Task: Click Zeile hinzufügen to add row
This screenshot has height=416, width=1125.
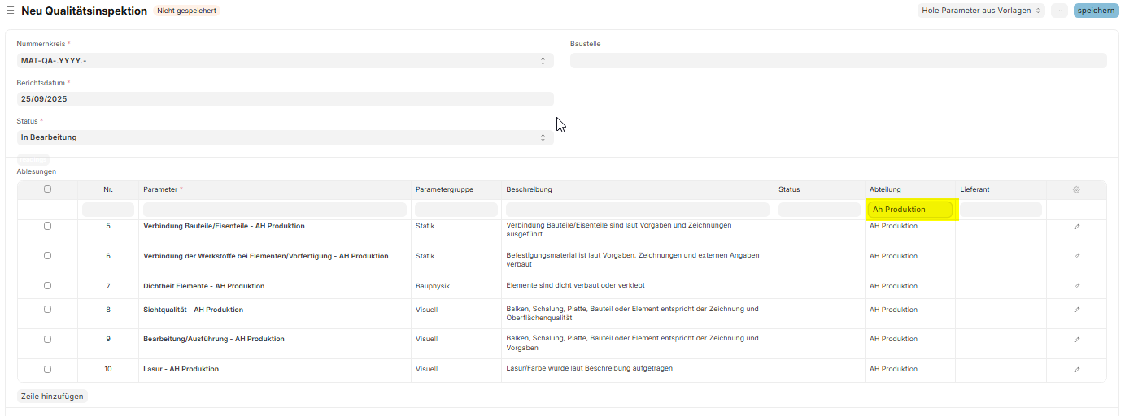Action: 52,396
